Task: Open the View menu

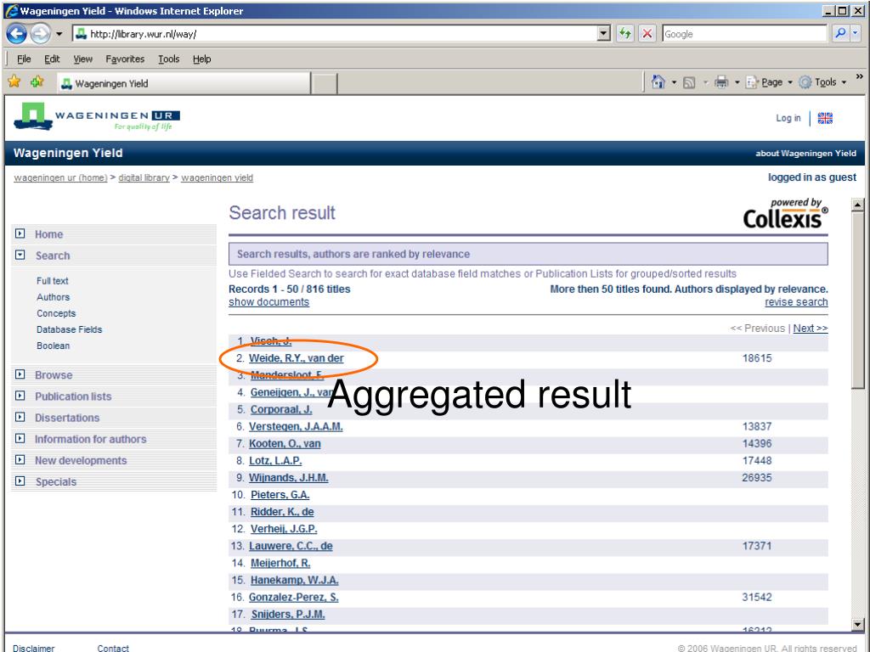Action: [82, 59]
